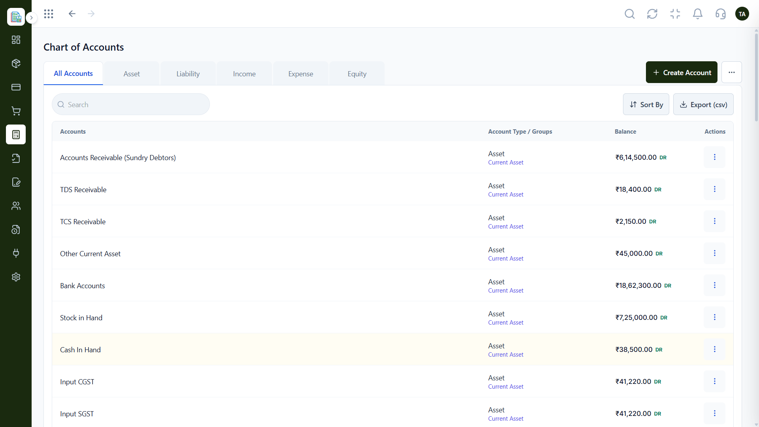Screen dimensions: 759x427
Task: Open the more options ellipsis beside Create Account
Action: pyautogui.click(x=732, y=72)
